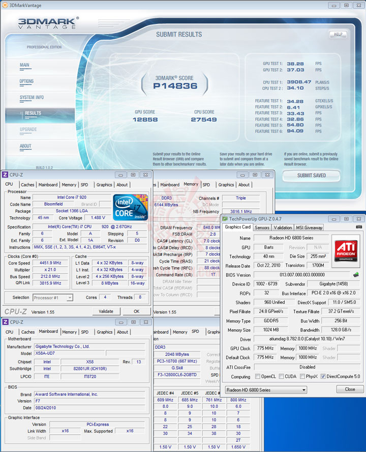Open the Radeon HD 6800 Series dropdown
The image size is (366, 452).
click(266, 390)
